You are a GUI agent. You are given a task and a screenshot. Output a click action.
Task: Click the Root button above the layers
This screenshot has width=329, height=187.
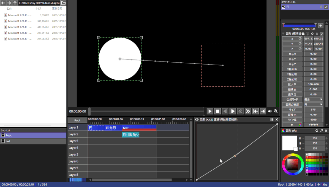point(77,120)
